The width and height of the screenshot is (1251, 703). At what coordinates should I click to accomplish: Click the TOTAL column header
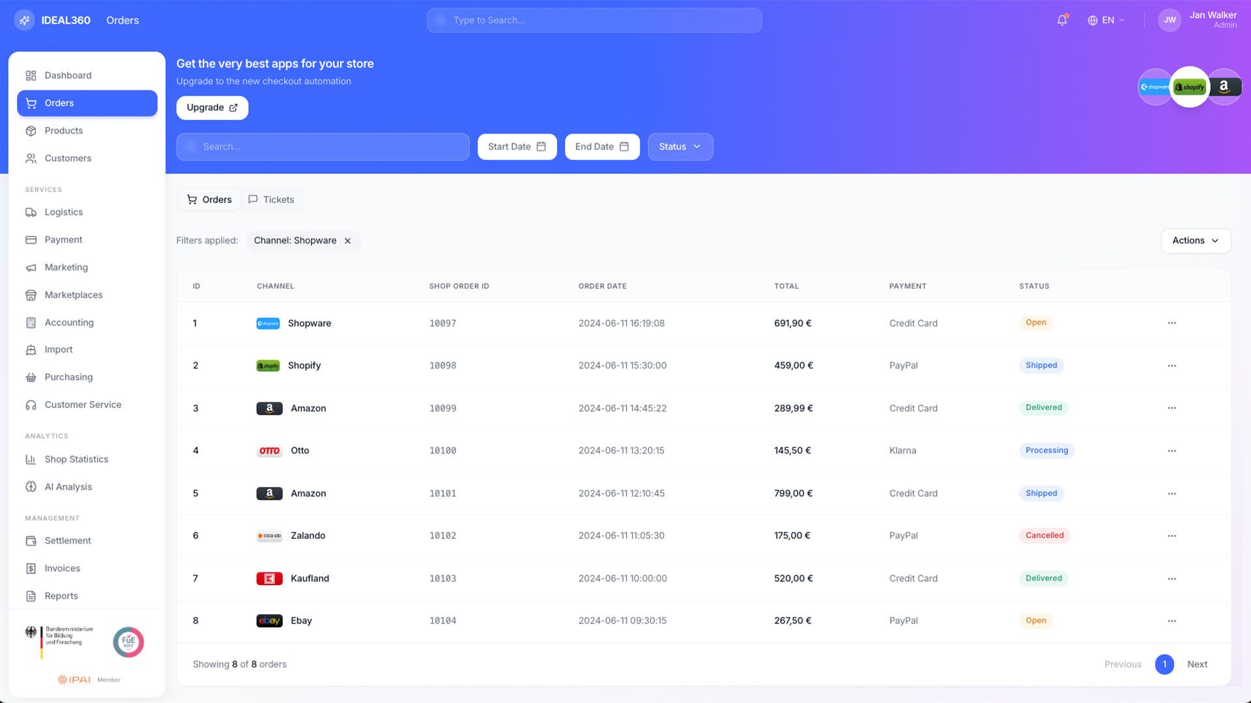pos(786,286)
